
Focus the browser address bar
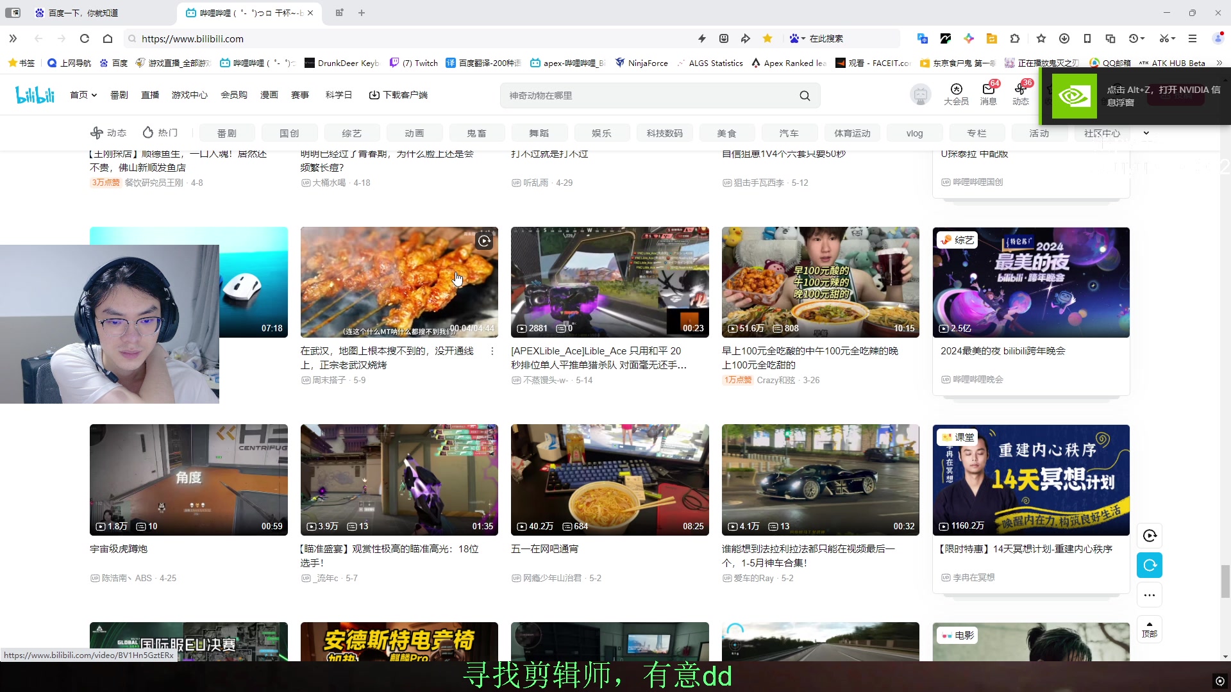pyautogui.click(x=410, y=38)
